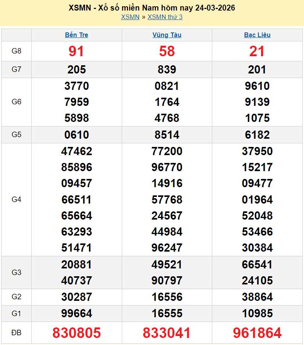Select the G3 number 49521

[167, 265]
